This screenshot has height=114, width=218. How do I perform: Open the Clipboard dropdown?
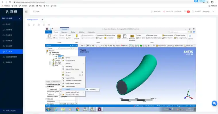161,46
